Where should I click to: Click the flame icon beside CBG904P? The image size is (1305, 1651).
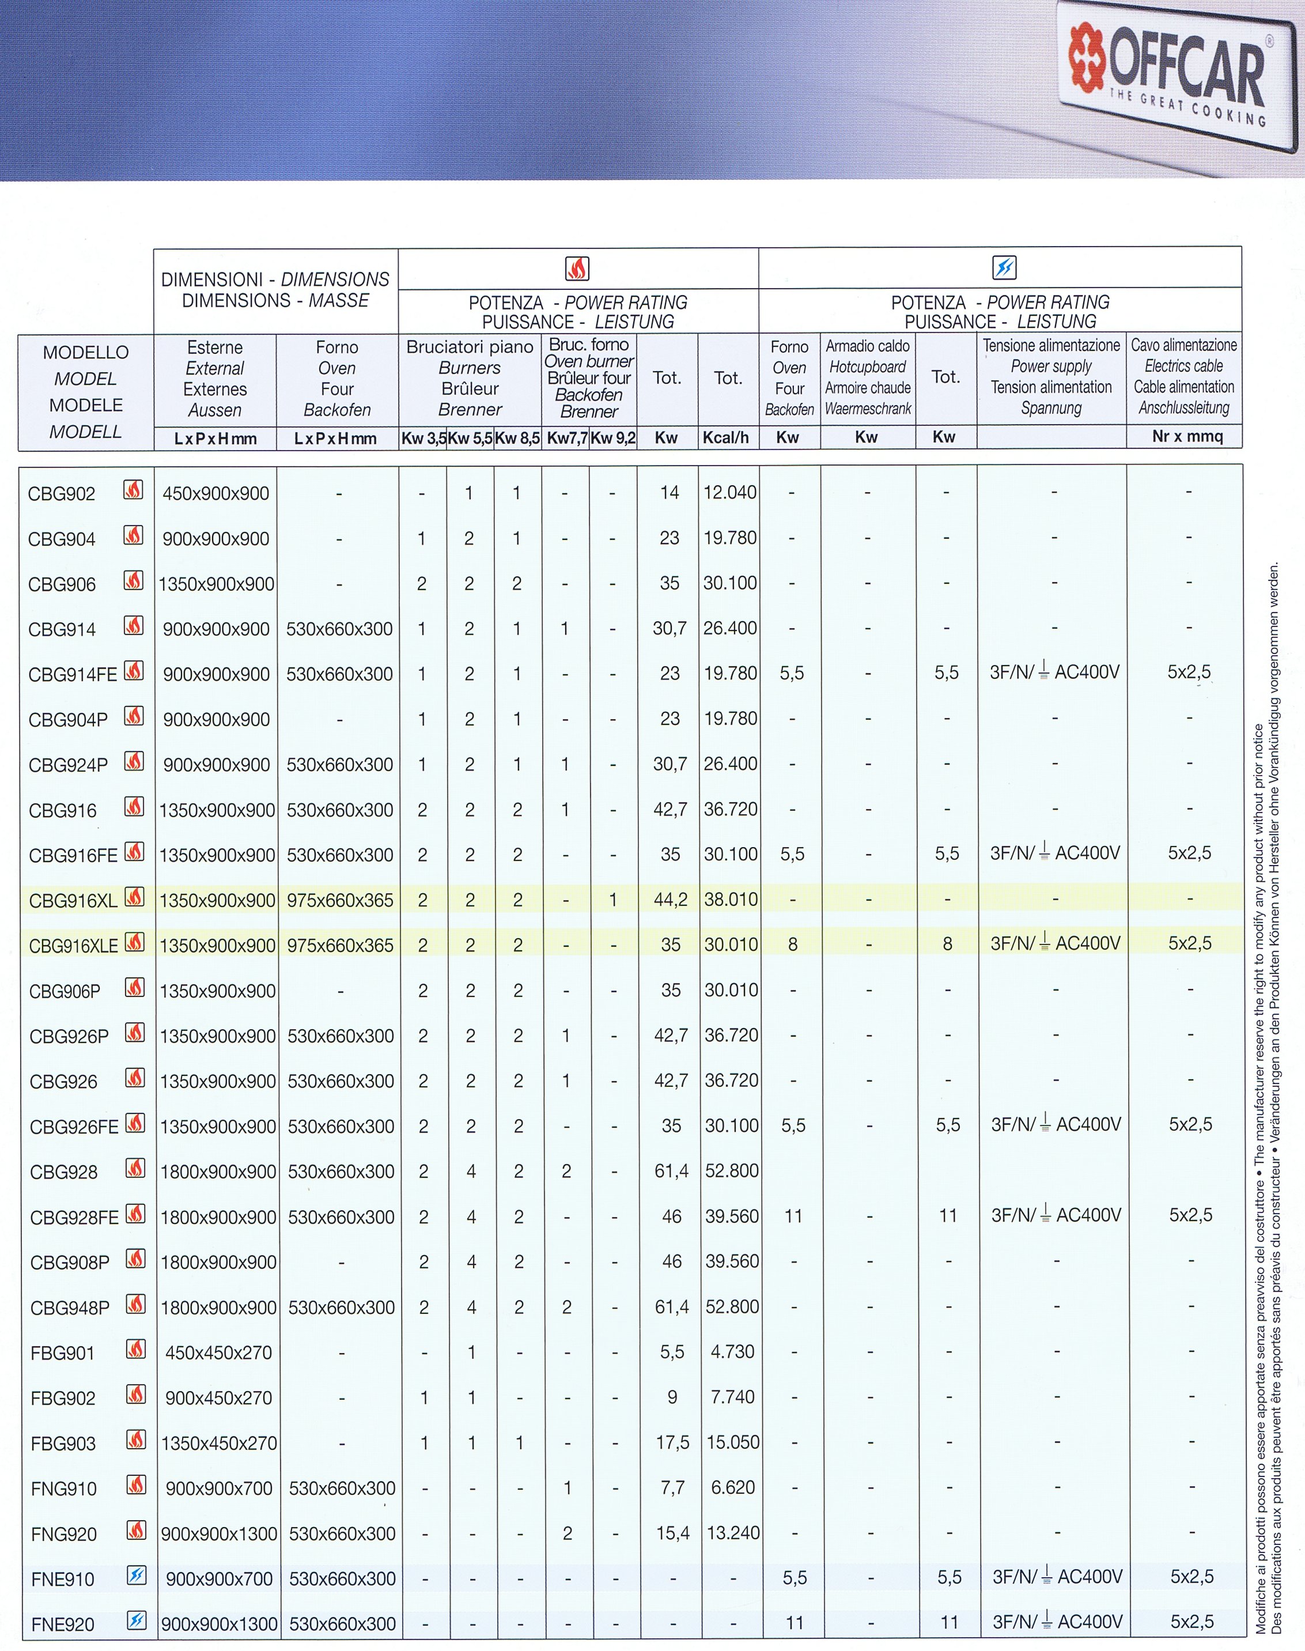tap(134, 716)
